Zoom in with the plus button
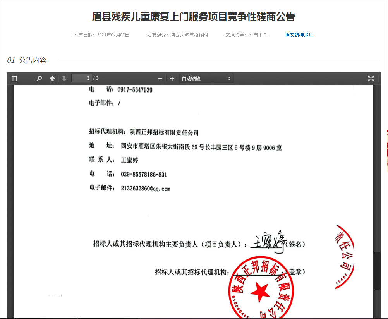Screen dimensions: 388x319 pyautogui.click(x=172, y=79)
